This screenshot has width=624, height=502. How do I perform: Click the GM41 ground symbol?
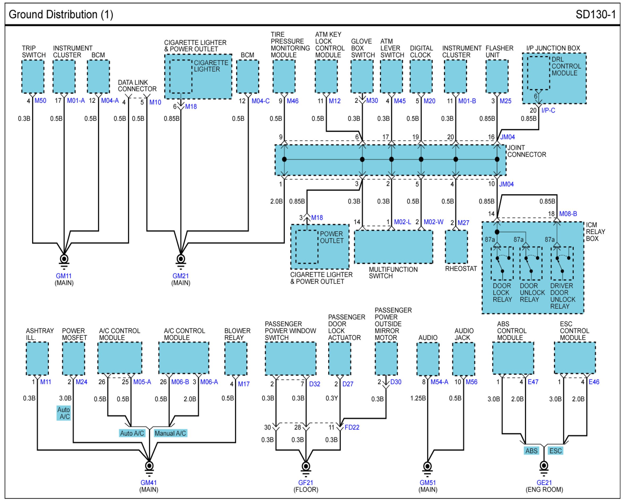(149, 466)
